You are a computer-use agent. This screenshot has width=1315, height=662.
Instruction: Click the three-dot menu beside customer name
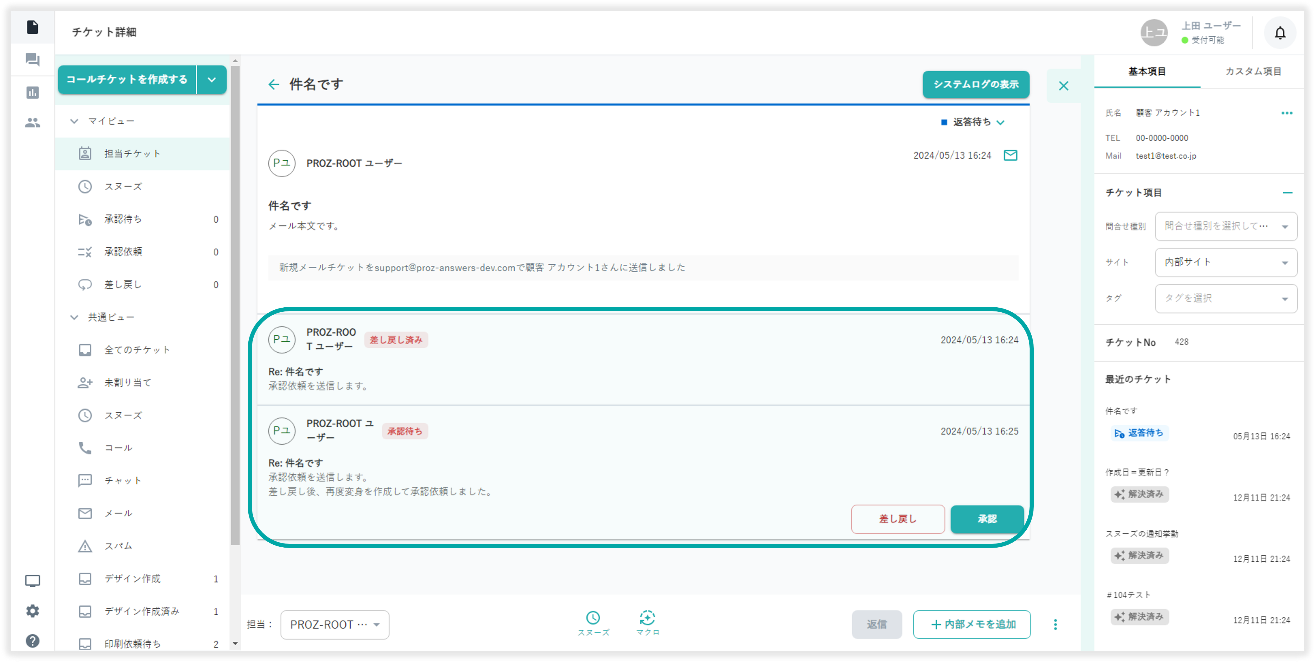(1286, 113)
